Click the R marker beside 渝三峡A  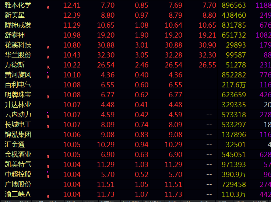48,196
